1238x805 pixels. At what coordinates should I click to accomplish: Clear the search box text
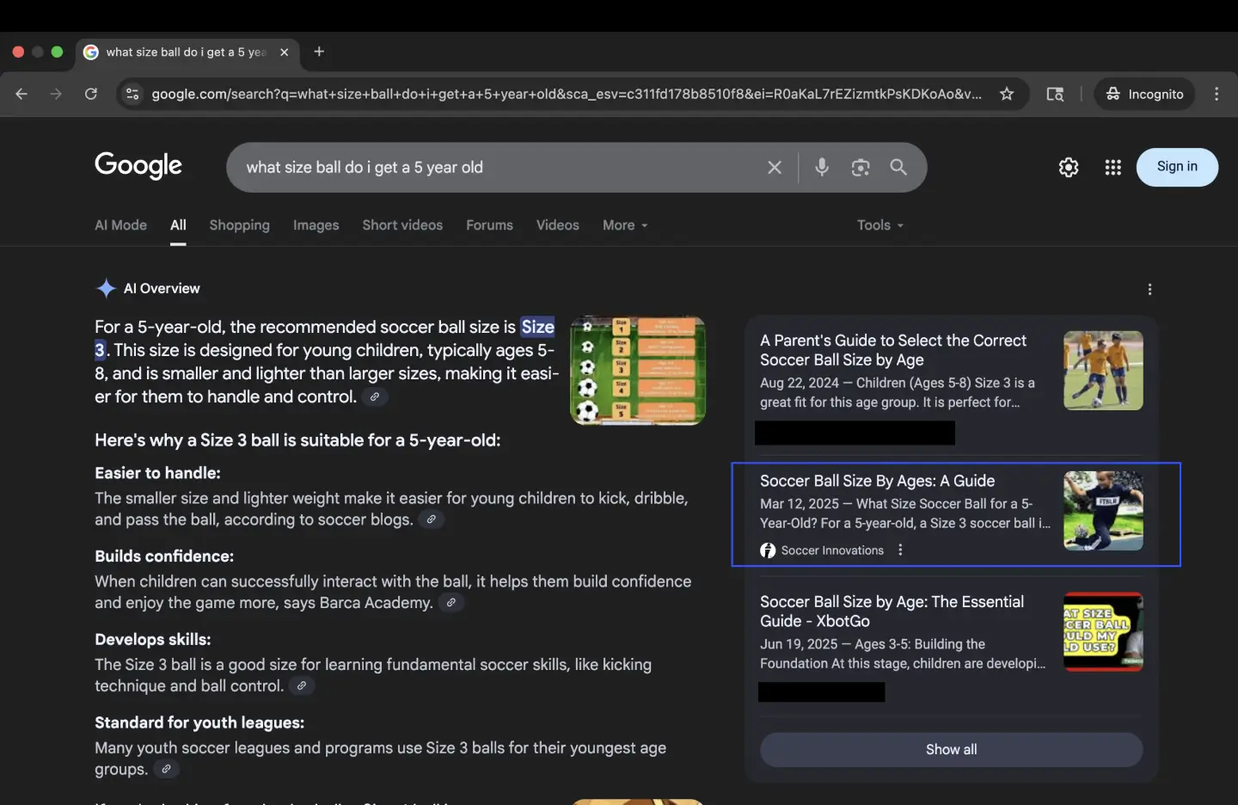click(774, 167)
